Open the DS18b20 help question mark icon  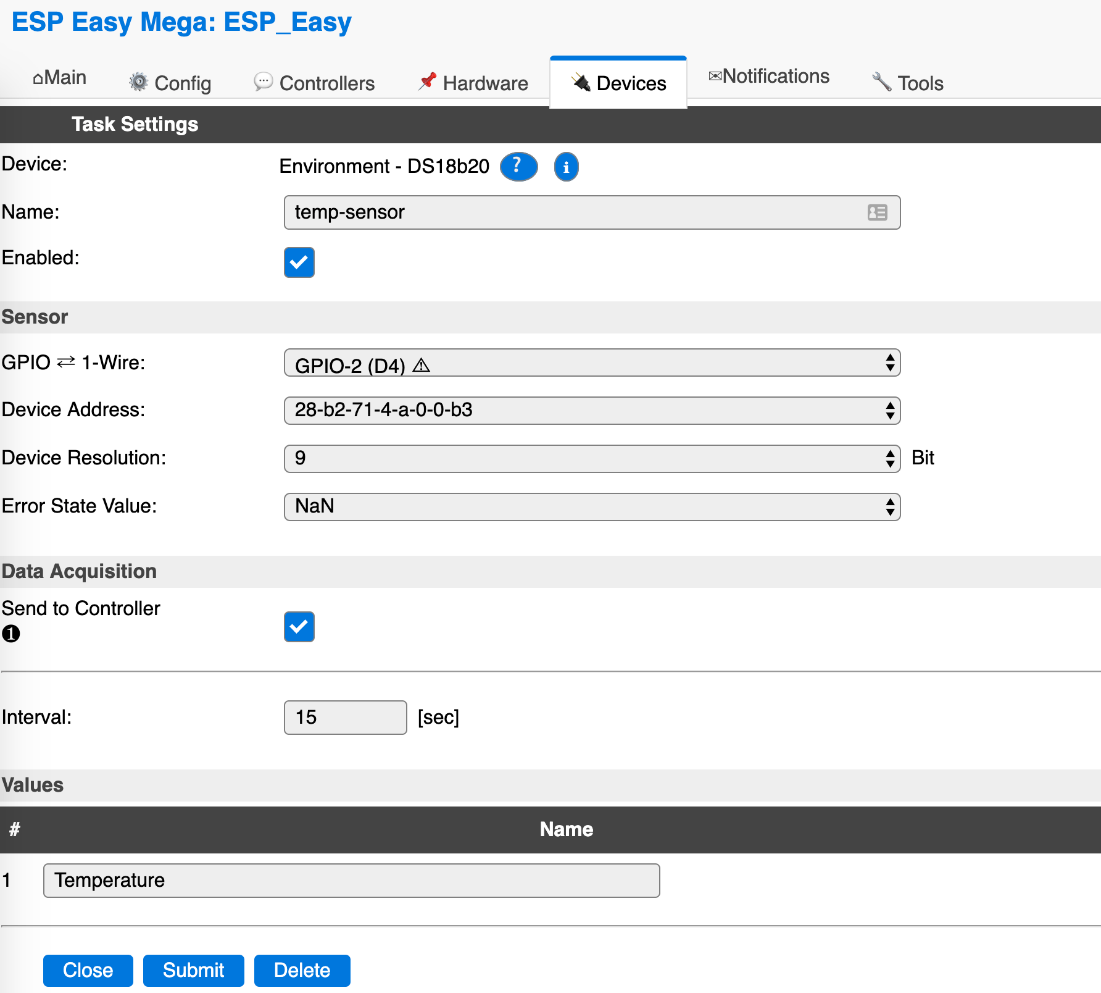[x=518, y=166]
